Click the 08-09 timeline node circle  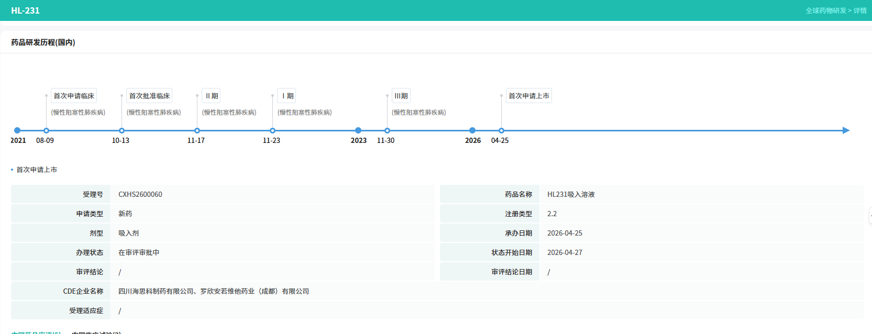click(x=46, y=130)
